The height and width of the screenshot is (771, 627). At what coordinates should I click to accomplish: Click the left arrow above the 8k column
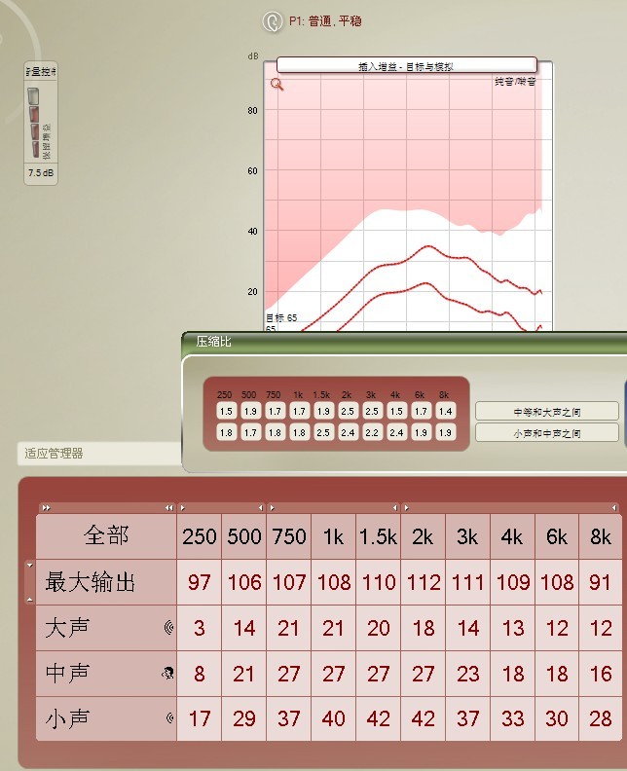[x=613, y=508]
